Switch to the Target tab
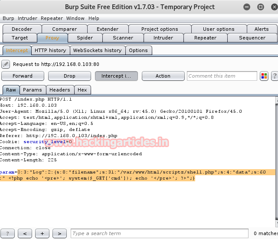This screenshot has height=239, width=278. (x=20, y=38)
